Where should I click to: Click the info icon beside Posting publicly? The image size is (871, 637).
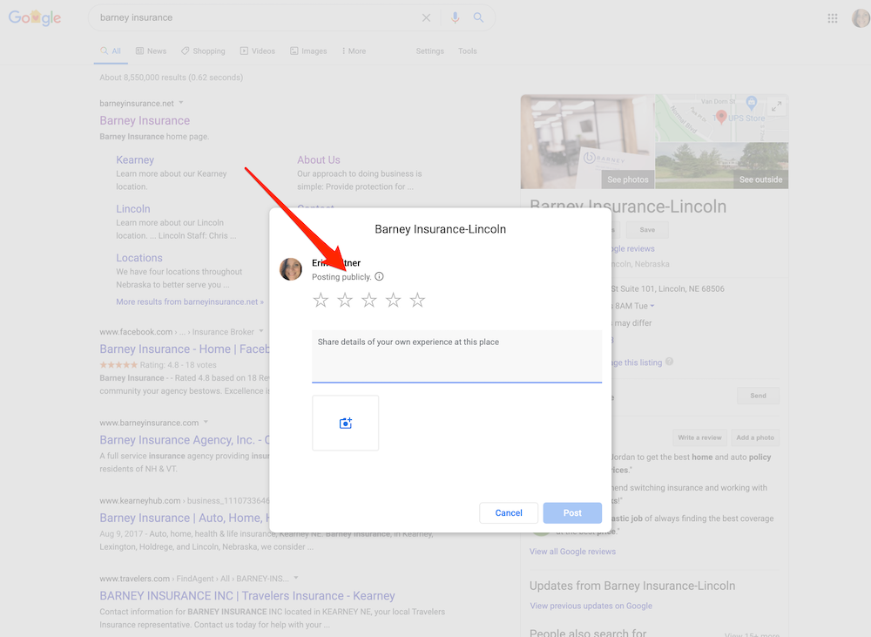379,276
